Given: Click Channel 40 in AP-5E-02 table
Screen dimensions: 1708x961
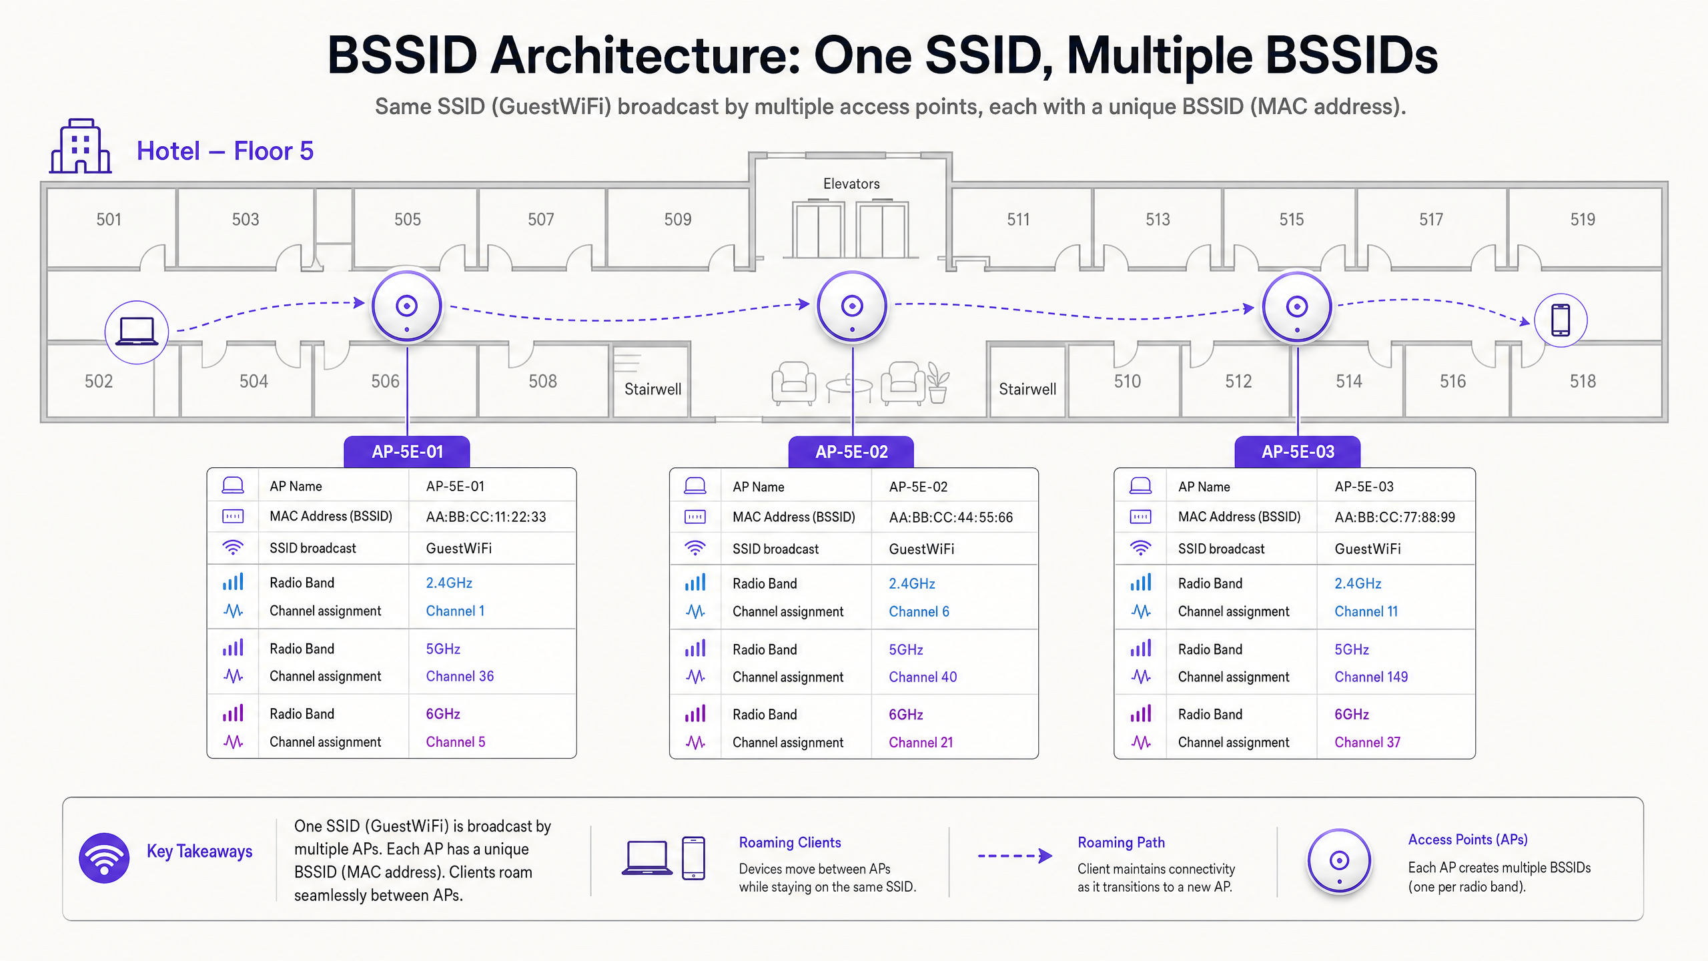Looking at the screenshot, I should (923, 677).
